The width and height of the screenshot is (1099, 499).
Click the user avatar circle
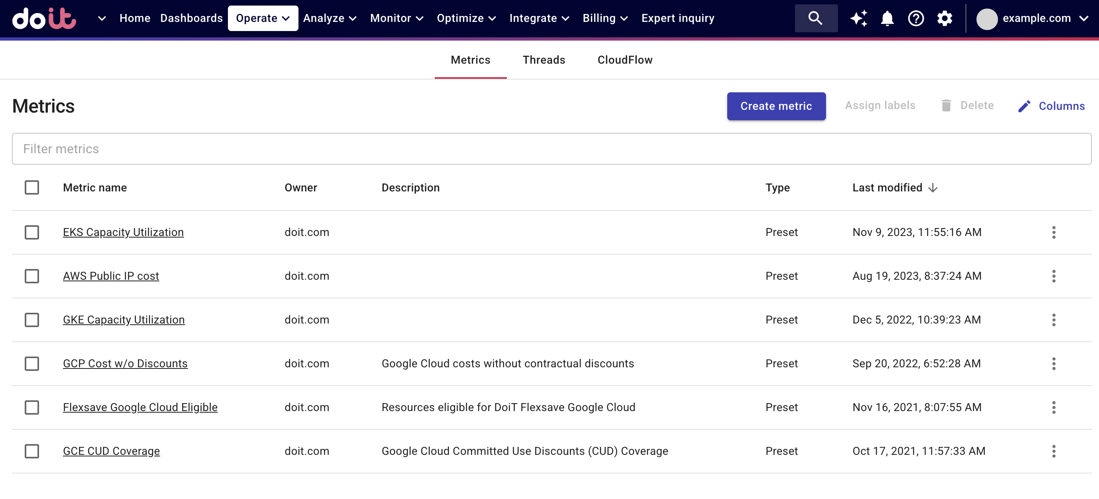tap(986, 19)
